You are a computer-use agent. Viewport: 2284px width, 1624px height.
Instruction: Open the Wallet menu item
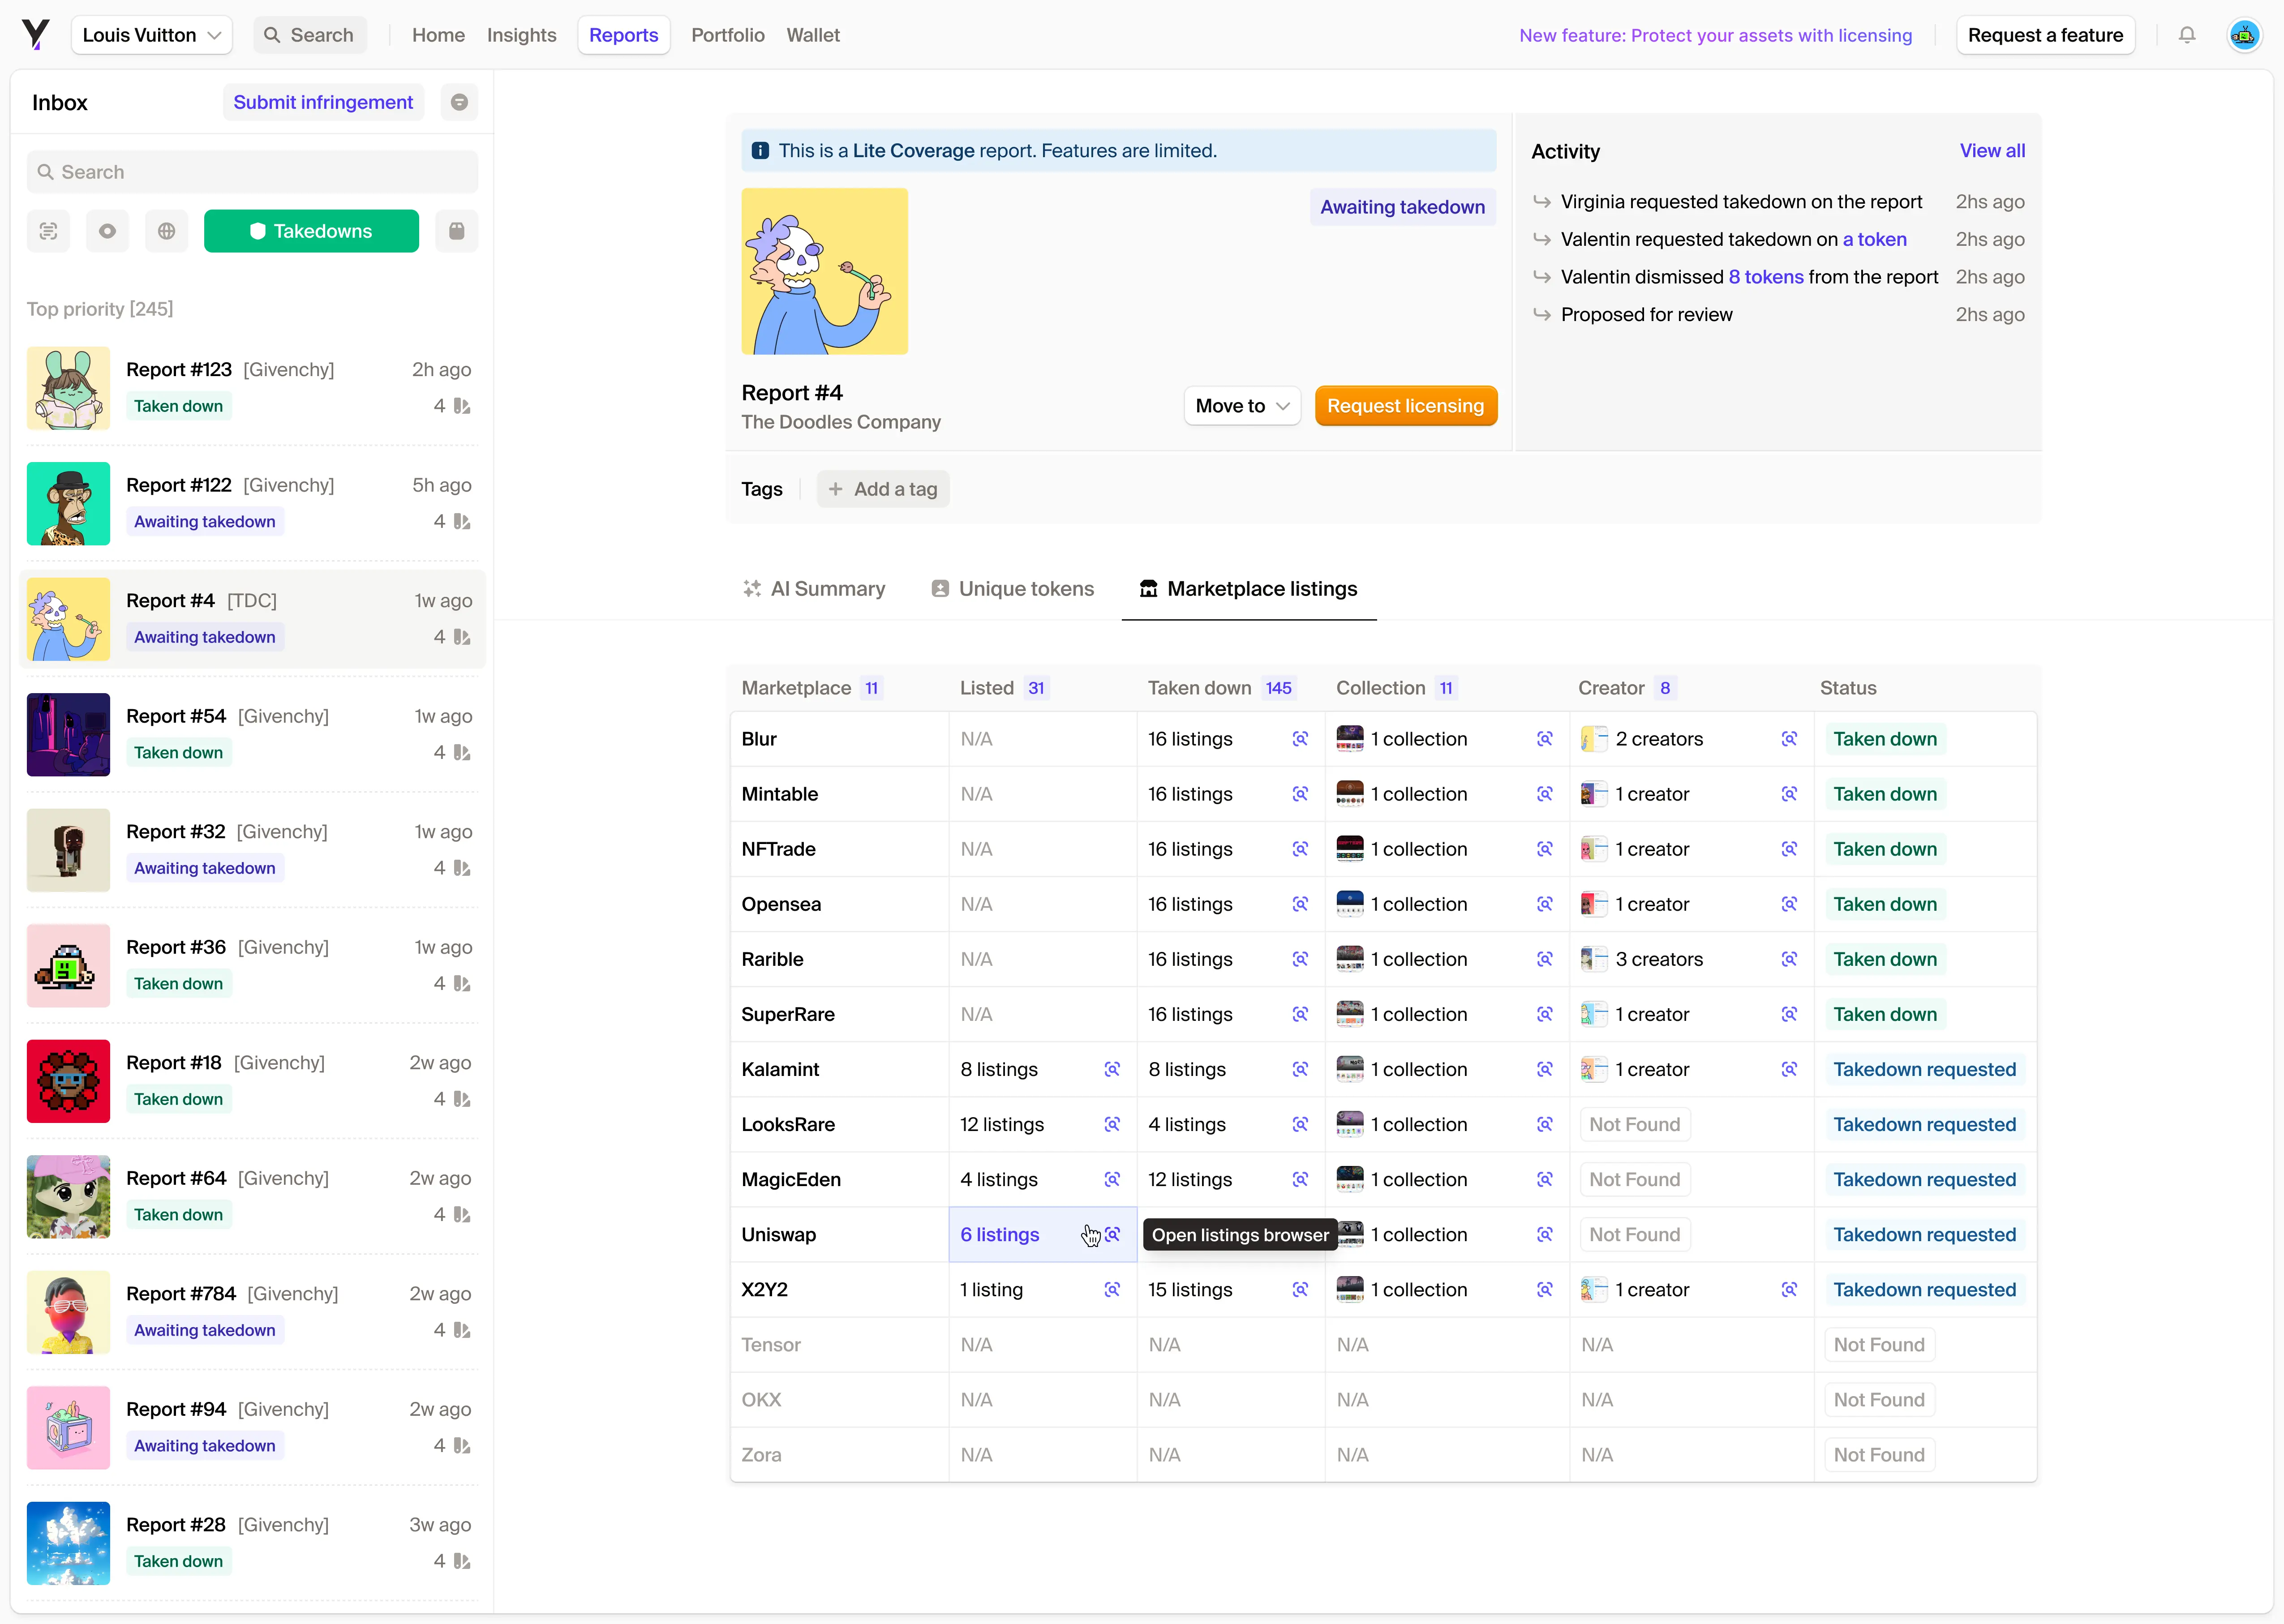pos(813,35)
